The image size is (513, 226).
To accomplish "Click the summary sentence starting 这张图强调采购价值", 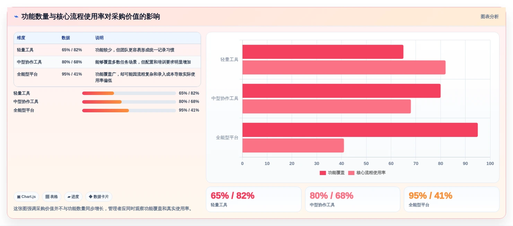I will (x=103, y=209).
